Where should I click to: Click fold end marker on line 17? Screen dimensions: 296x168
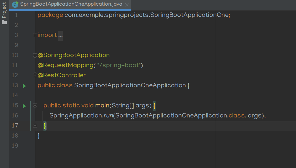35,125
